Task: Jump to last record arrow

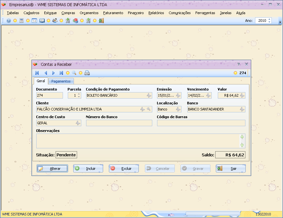Action: 61,73
